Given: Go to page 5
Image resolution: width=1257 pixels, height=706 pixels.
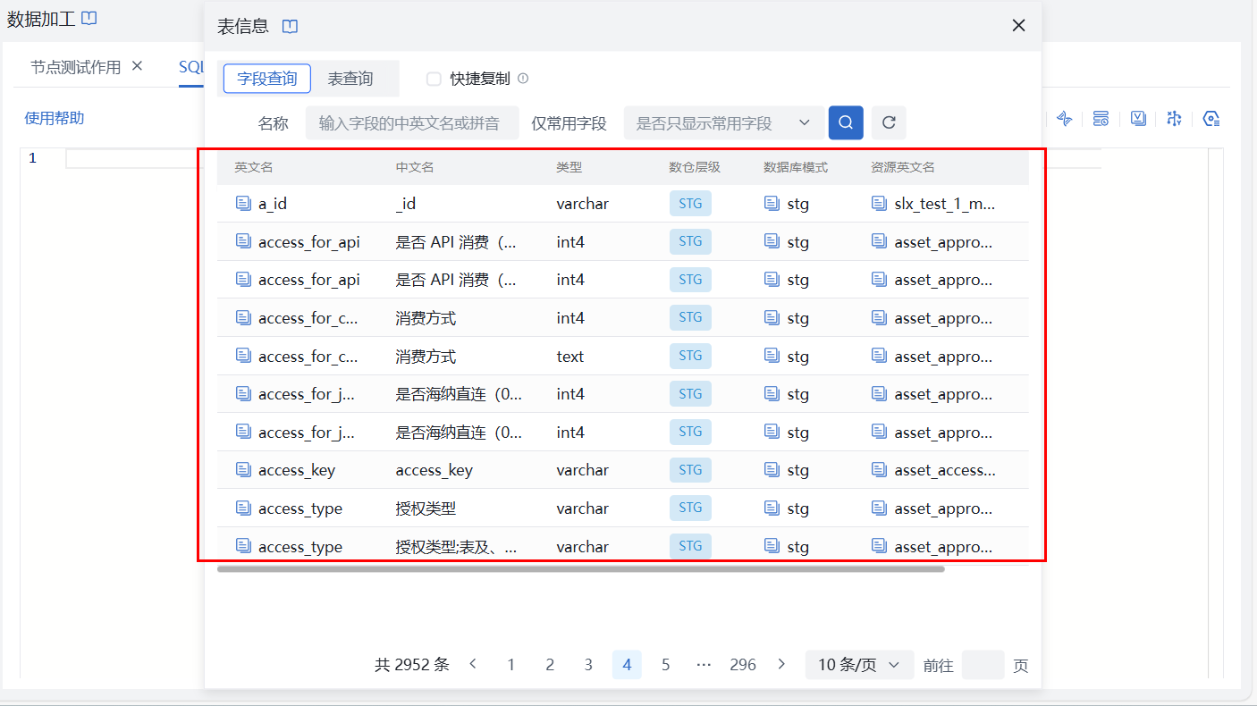Looking at the screenshot, I should [665, 665].
